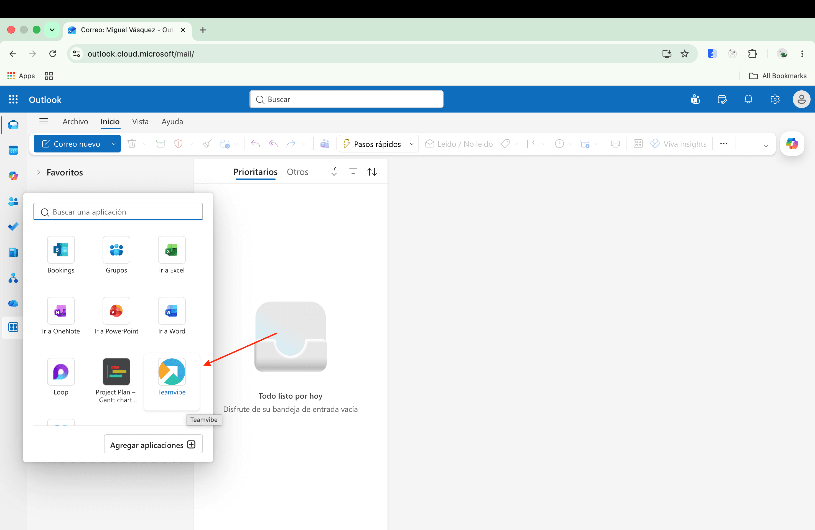Select the Ayuda ribbon tab

point(172,121)
